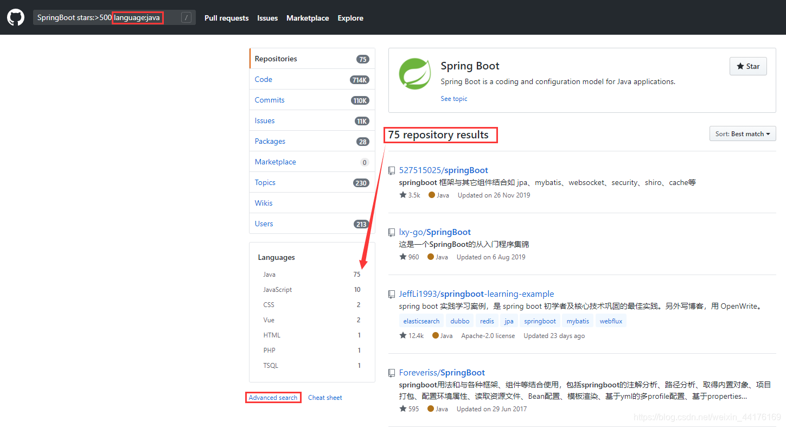Image resolution: width=786 pixels, height=427 pixels.
Task: Click the dubbo topic tag
Action: tap(460, 321)
